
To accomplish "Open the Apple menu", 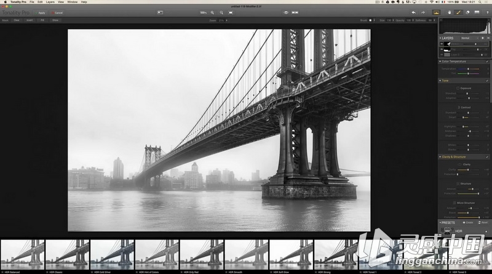I will click(x=6, y=2).
